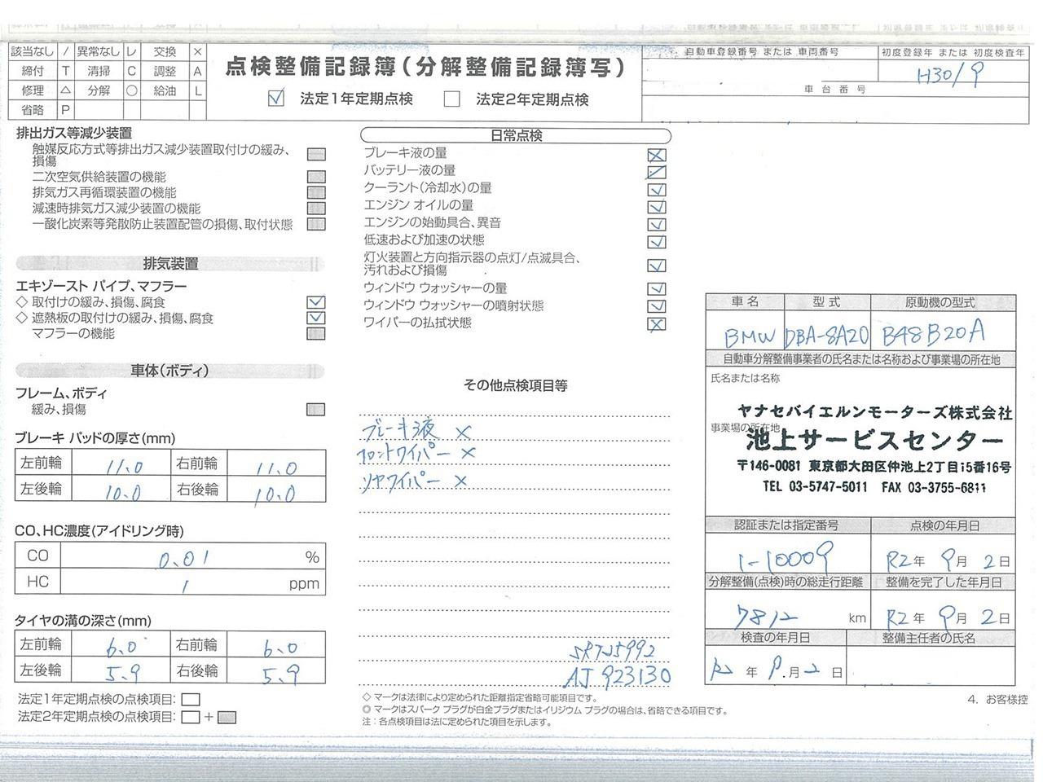The width and height of the screenshot is (1043, 782).
Task: Click the マフラーの機能 gray checkbox
Action: pyautogui.click(x=316, y=333)
